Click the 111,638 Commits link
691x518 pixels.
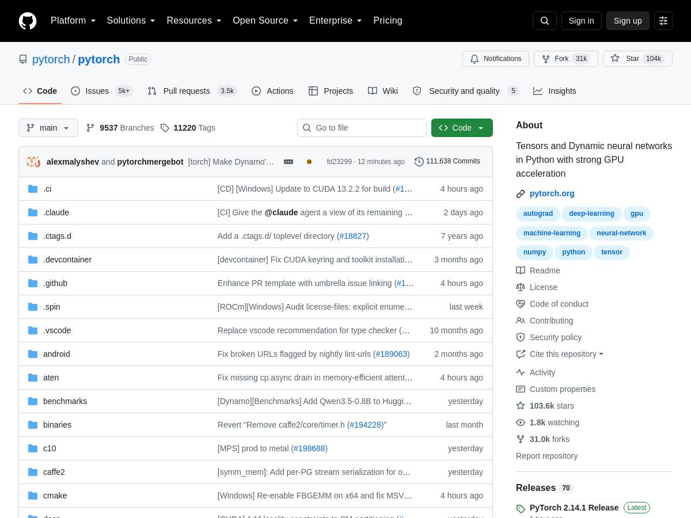click(x=447, y=162)
